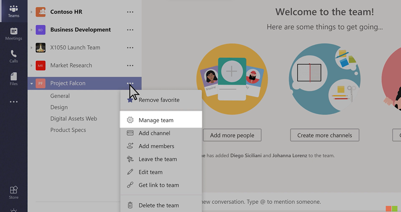Image resolution: width=401 pixels, height=212 pixels.
Task: Select the PF Project Falcon avatar
Action: coord(40,83)
